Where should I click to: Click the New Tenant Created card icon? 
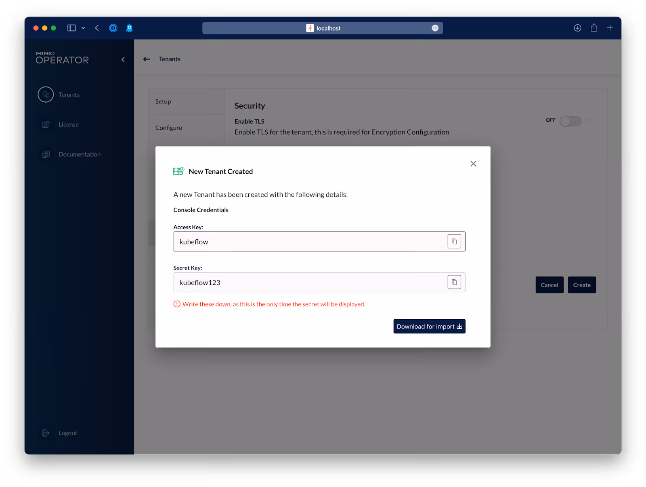(178, 171)
